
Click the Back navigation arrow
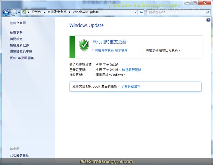pos(6,12)
